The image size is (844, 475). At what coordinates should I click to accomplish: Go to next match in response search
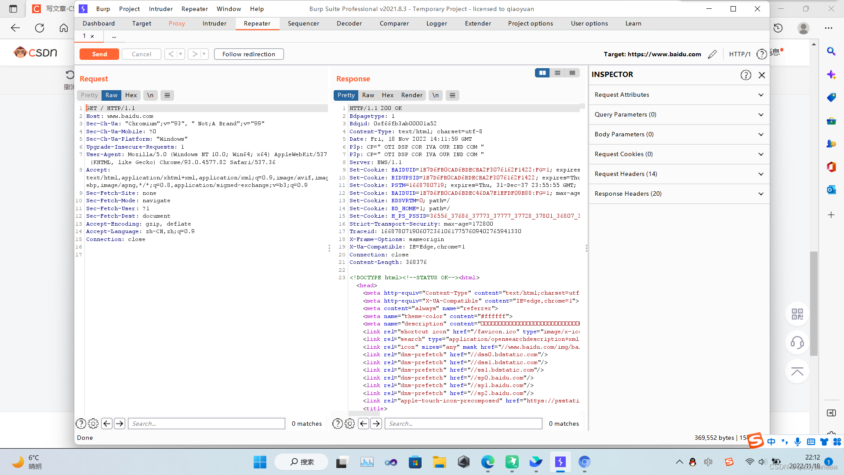[x=376, y=424]
